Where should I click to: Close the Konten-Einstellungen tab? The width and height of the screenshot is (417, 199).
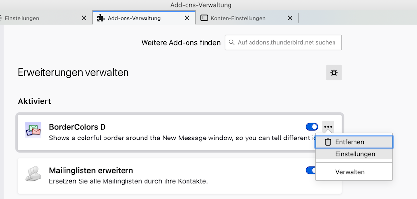tap(290, 18)
